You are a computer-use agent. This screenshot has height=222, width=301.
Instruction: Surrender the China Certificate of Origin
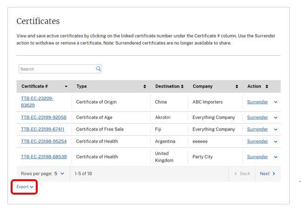coord(257,102)
